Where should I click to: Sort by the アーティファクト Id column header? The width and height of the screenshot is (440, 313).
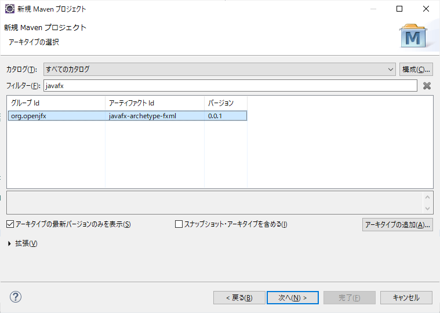(155, 103)
